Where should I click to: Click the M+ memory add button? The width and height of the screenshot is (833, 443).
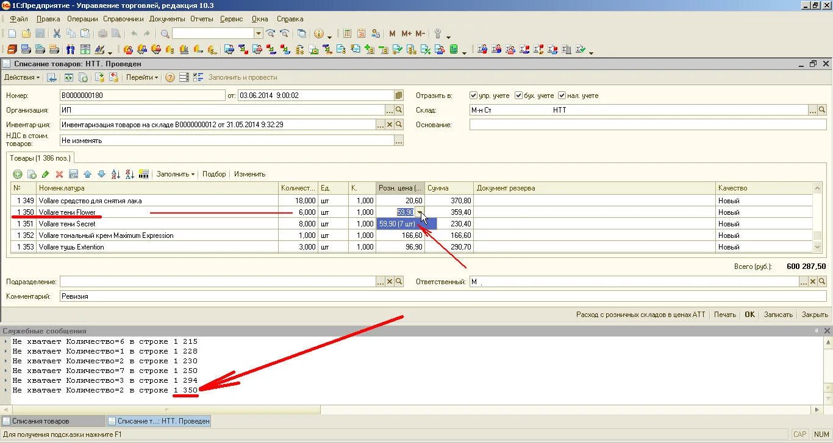[x=406, y=33]
